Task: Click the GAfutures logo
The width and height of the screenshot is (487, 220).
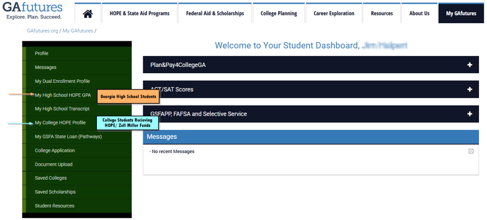Action: [32, 10]
